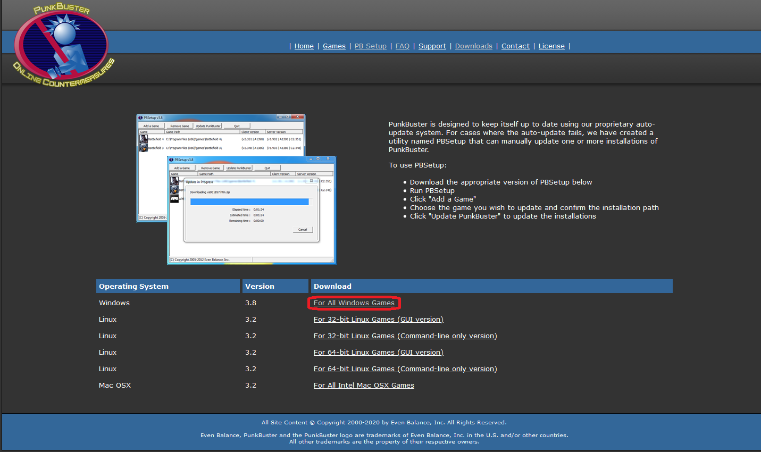Download 64-bit Linux Games GUI version
This screenshot has width=761, height=452.
pyautogui.click(x=379, y=353)
